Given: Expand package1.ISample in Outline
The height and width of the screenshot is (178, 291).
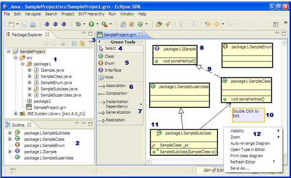Looking at the screenshot, I should tap(10, 151).
